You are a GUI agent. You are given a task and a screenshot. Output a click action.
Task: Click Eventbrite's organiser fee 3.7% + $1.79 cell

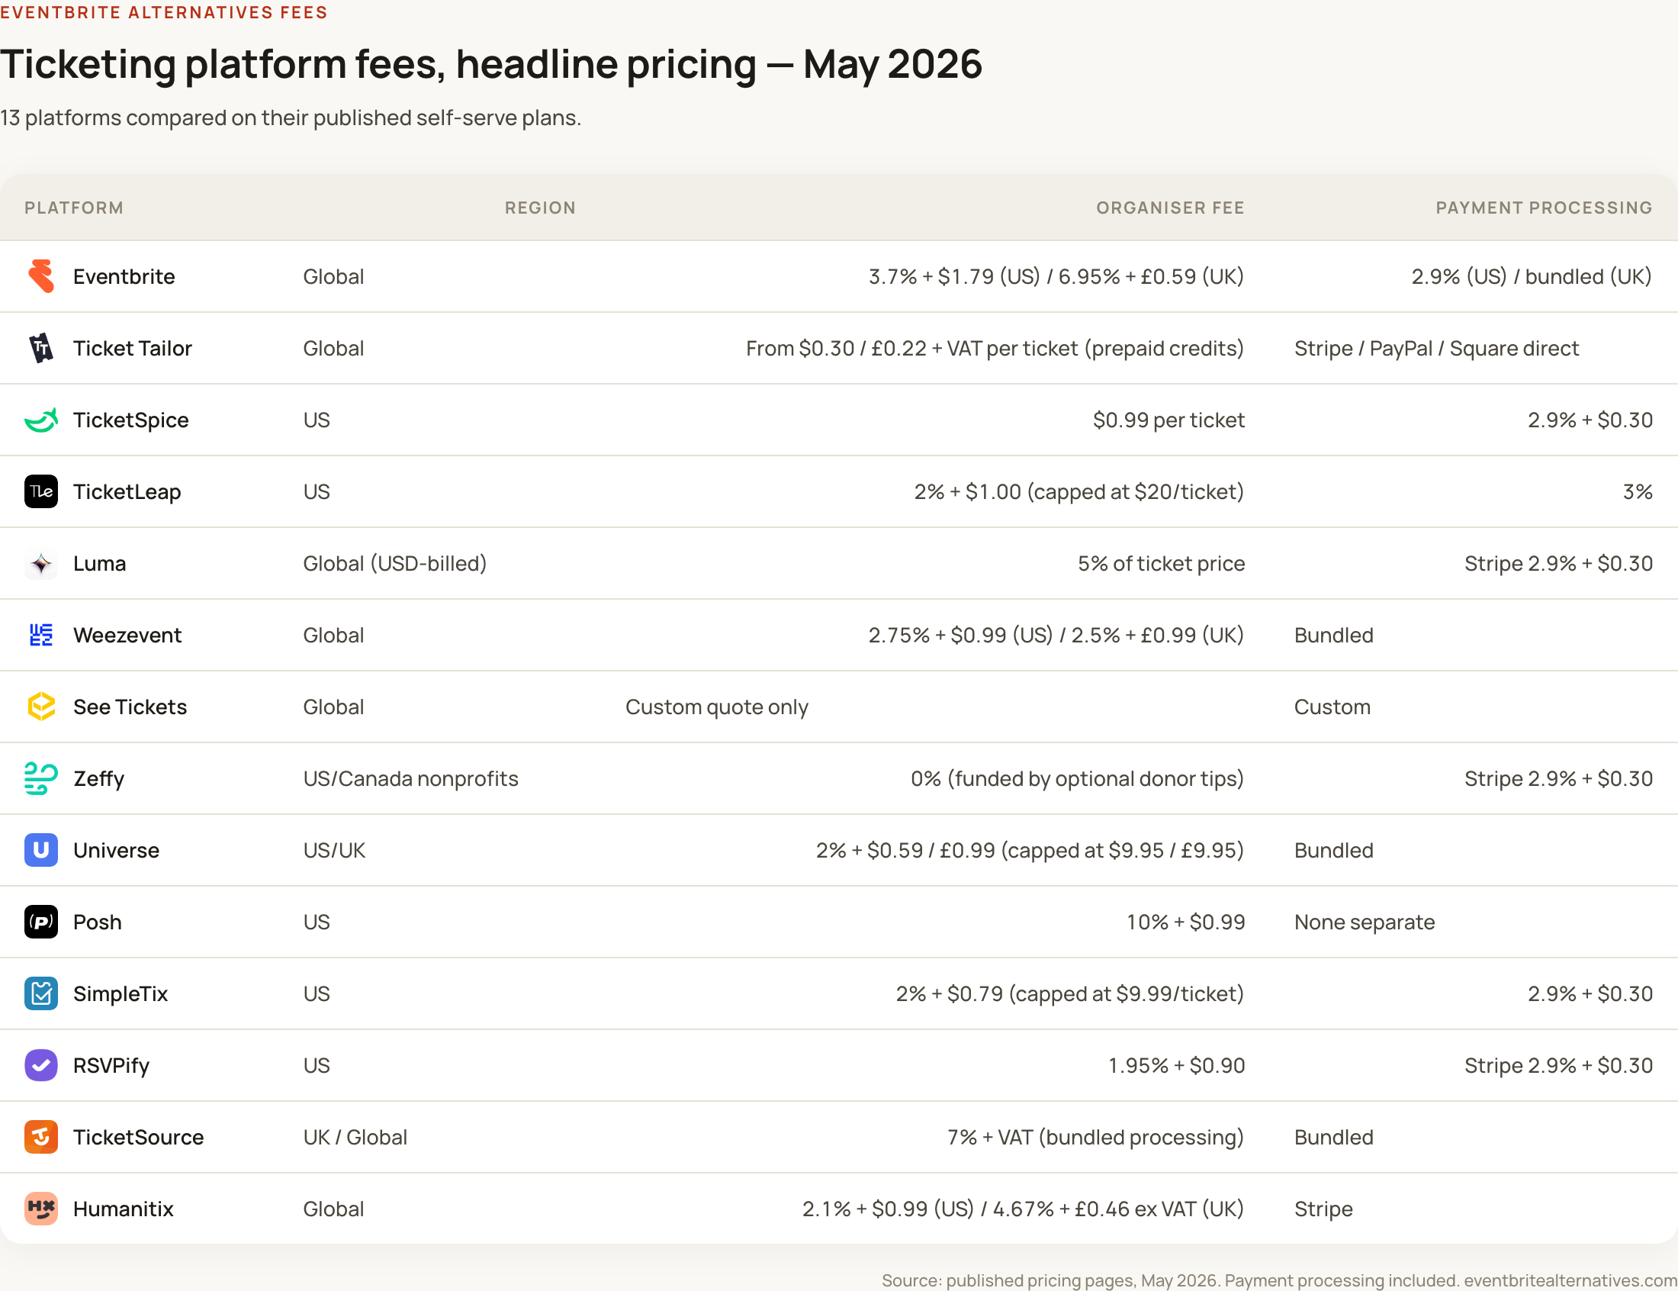tap(1056, 277)
